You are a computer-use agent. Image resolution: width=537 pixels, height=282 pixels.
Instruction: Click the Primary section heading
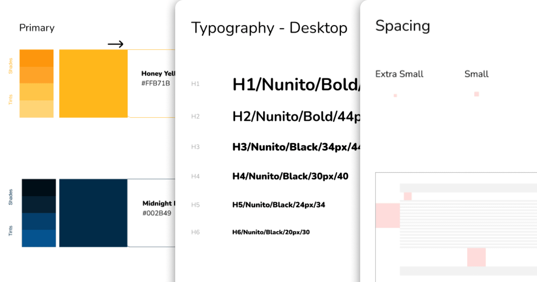pos(37,28)
